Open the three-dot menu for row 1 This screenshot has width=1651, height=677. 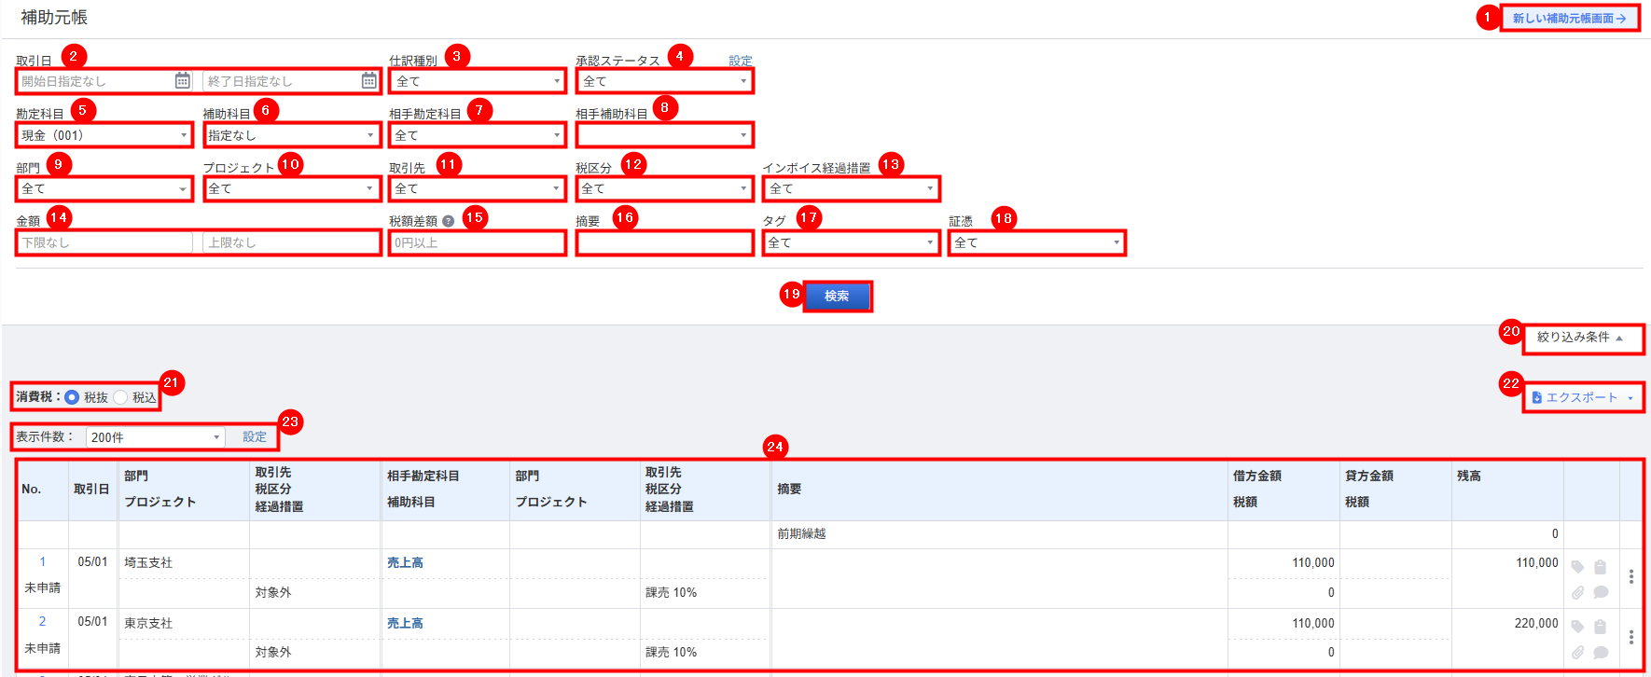pyautogui.click(x=1630, y=576)
